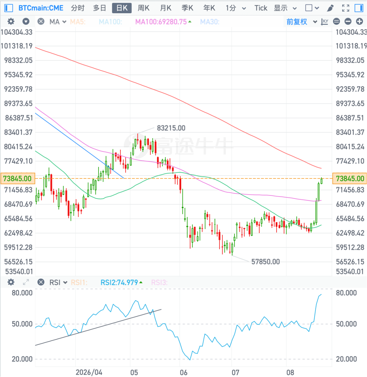Toggle the MA30 line visibility
Viewport: 367px width, 377px height.
pos(210,22)
